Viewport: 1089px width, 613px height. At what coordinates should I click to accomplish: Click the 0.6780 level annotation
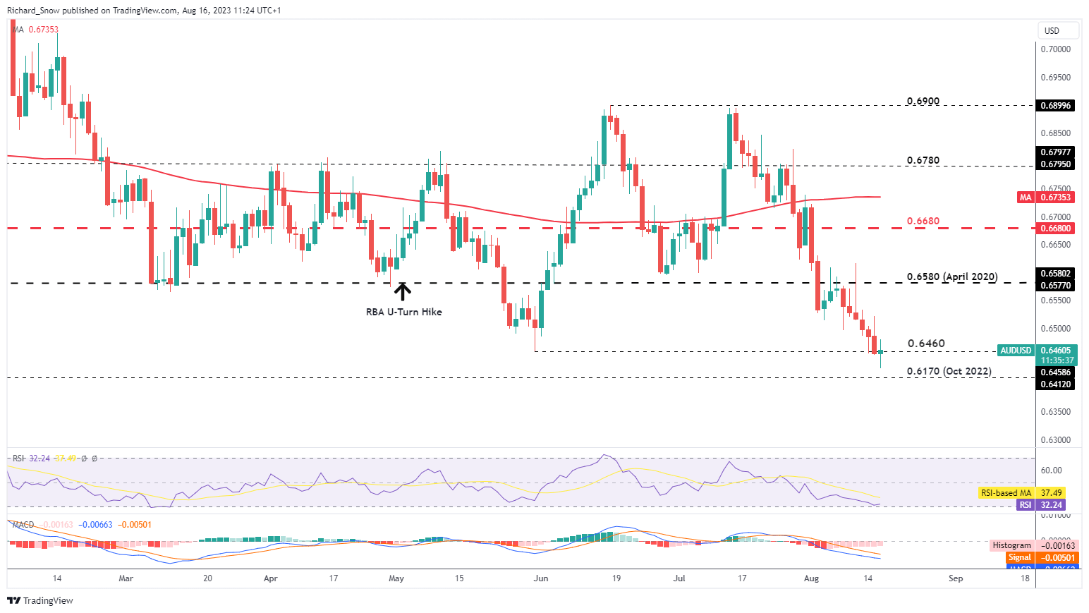(923, 161)
